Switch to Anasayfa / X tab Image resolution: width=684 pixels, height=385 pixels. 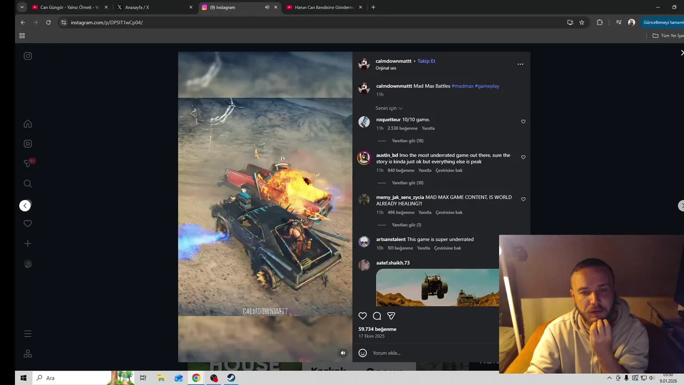[155, 7]
